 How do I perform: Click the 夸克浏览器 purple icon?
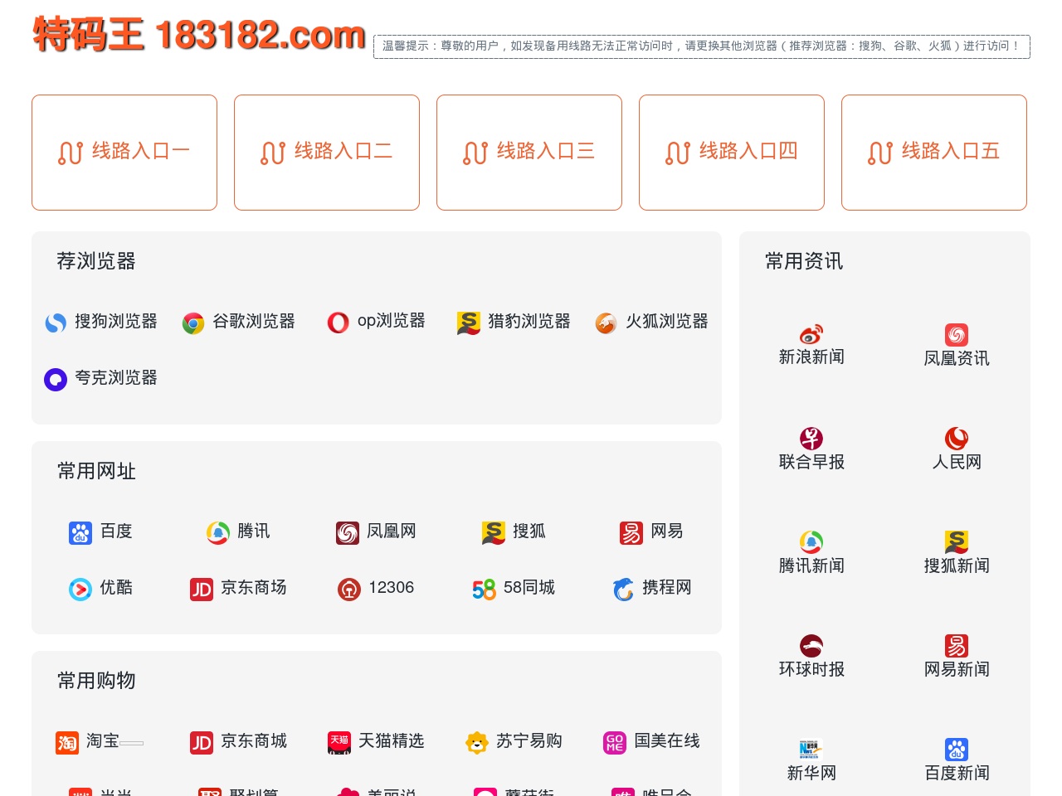(56, 380)
